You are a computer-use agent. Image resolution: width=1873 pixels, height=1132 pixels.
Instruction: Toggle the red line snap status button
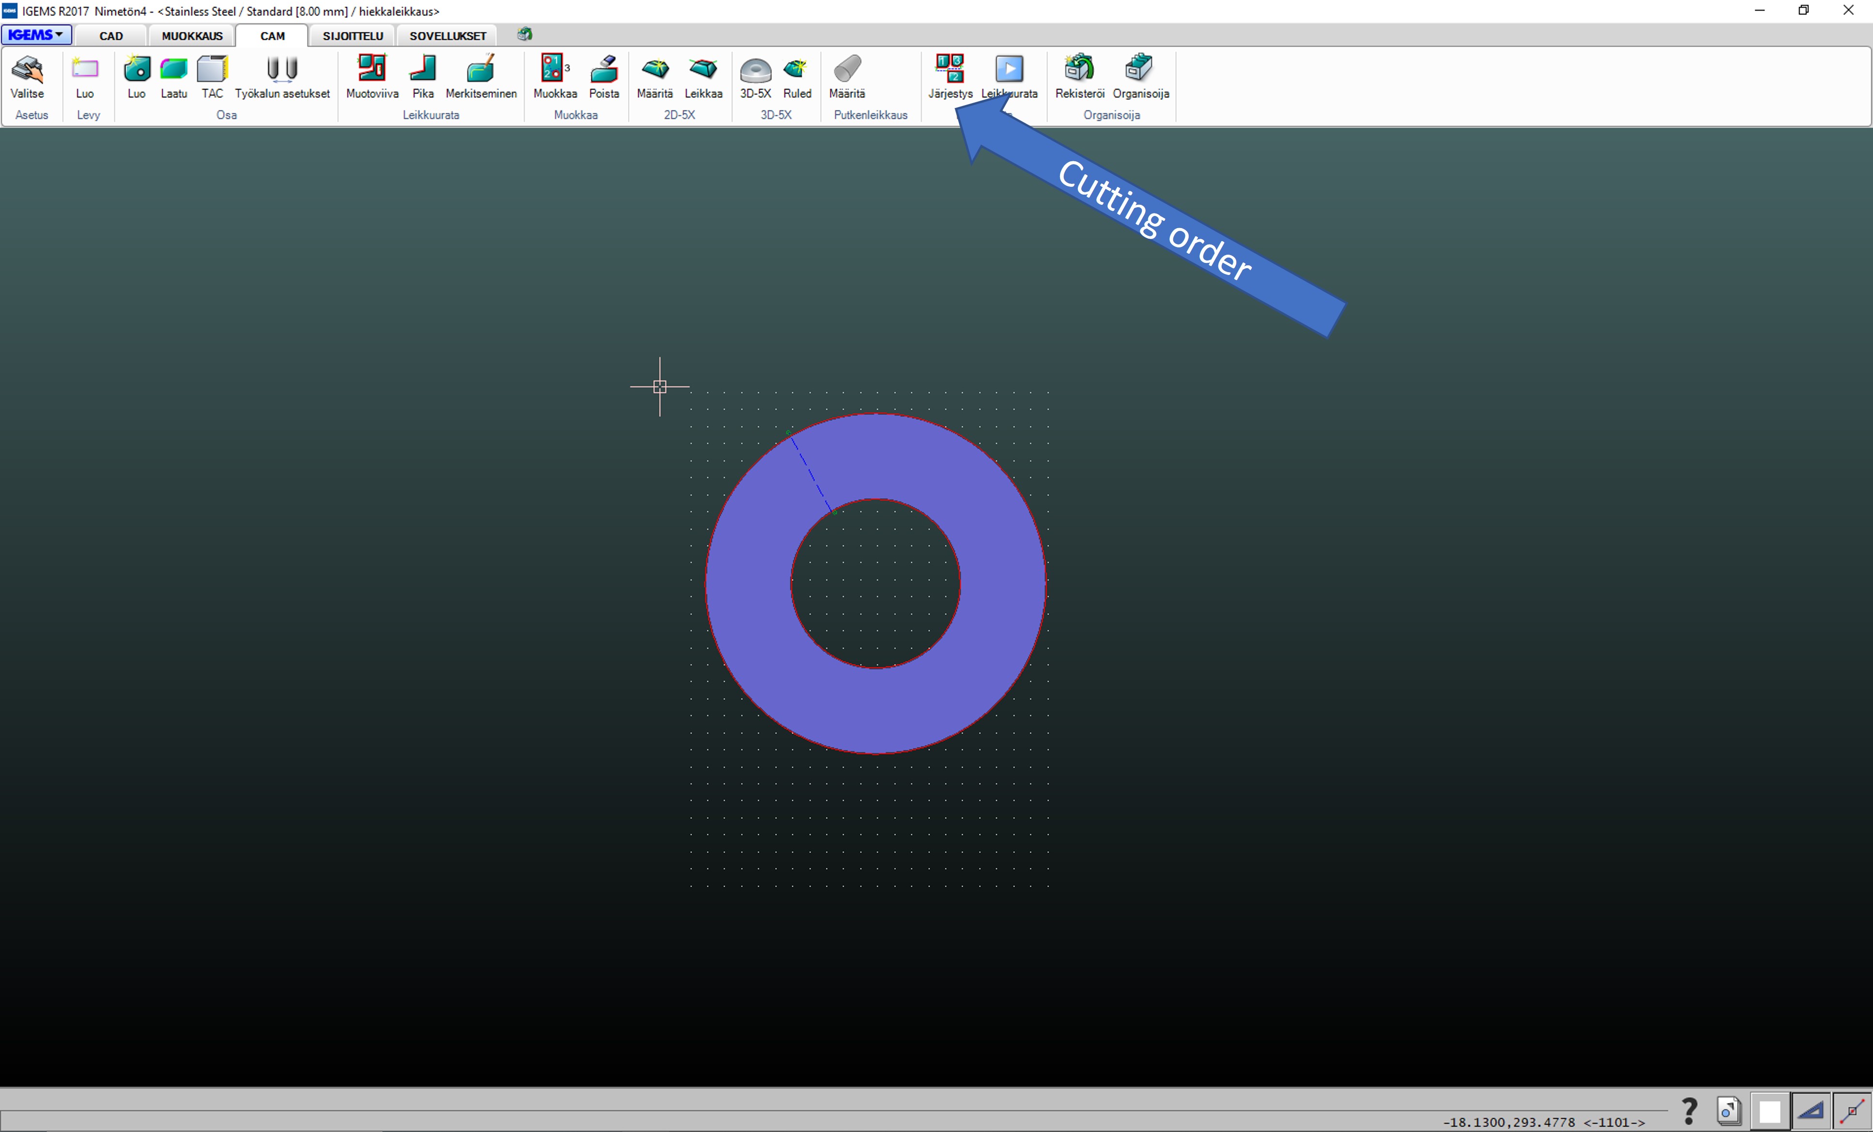coord(1853,1112)
